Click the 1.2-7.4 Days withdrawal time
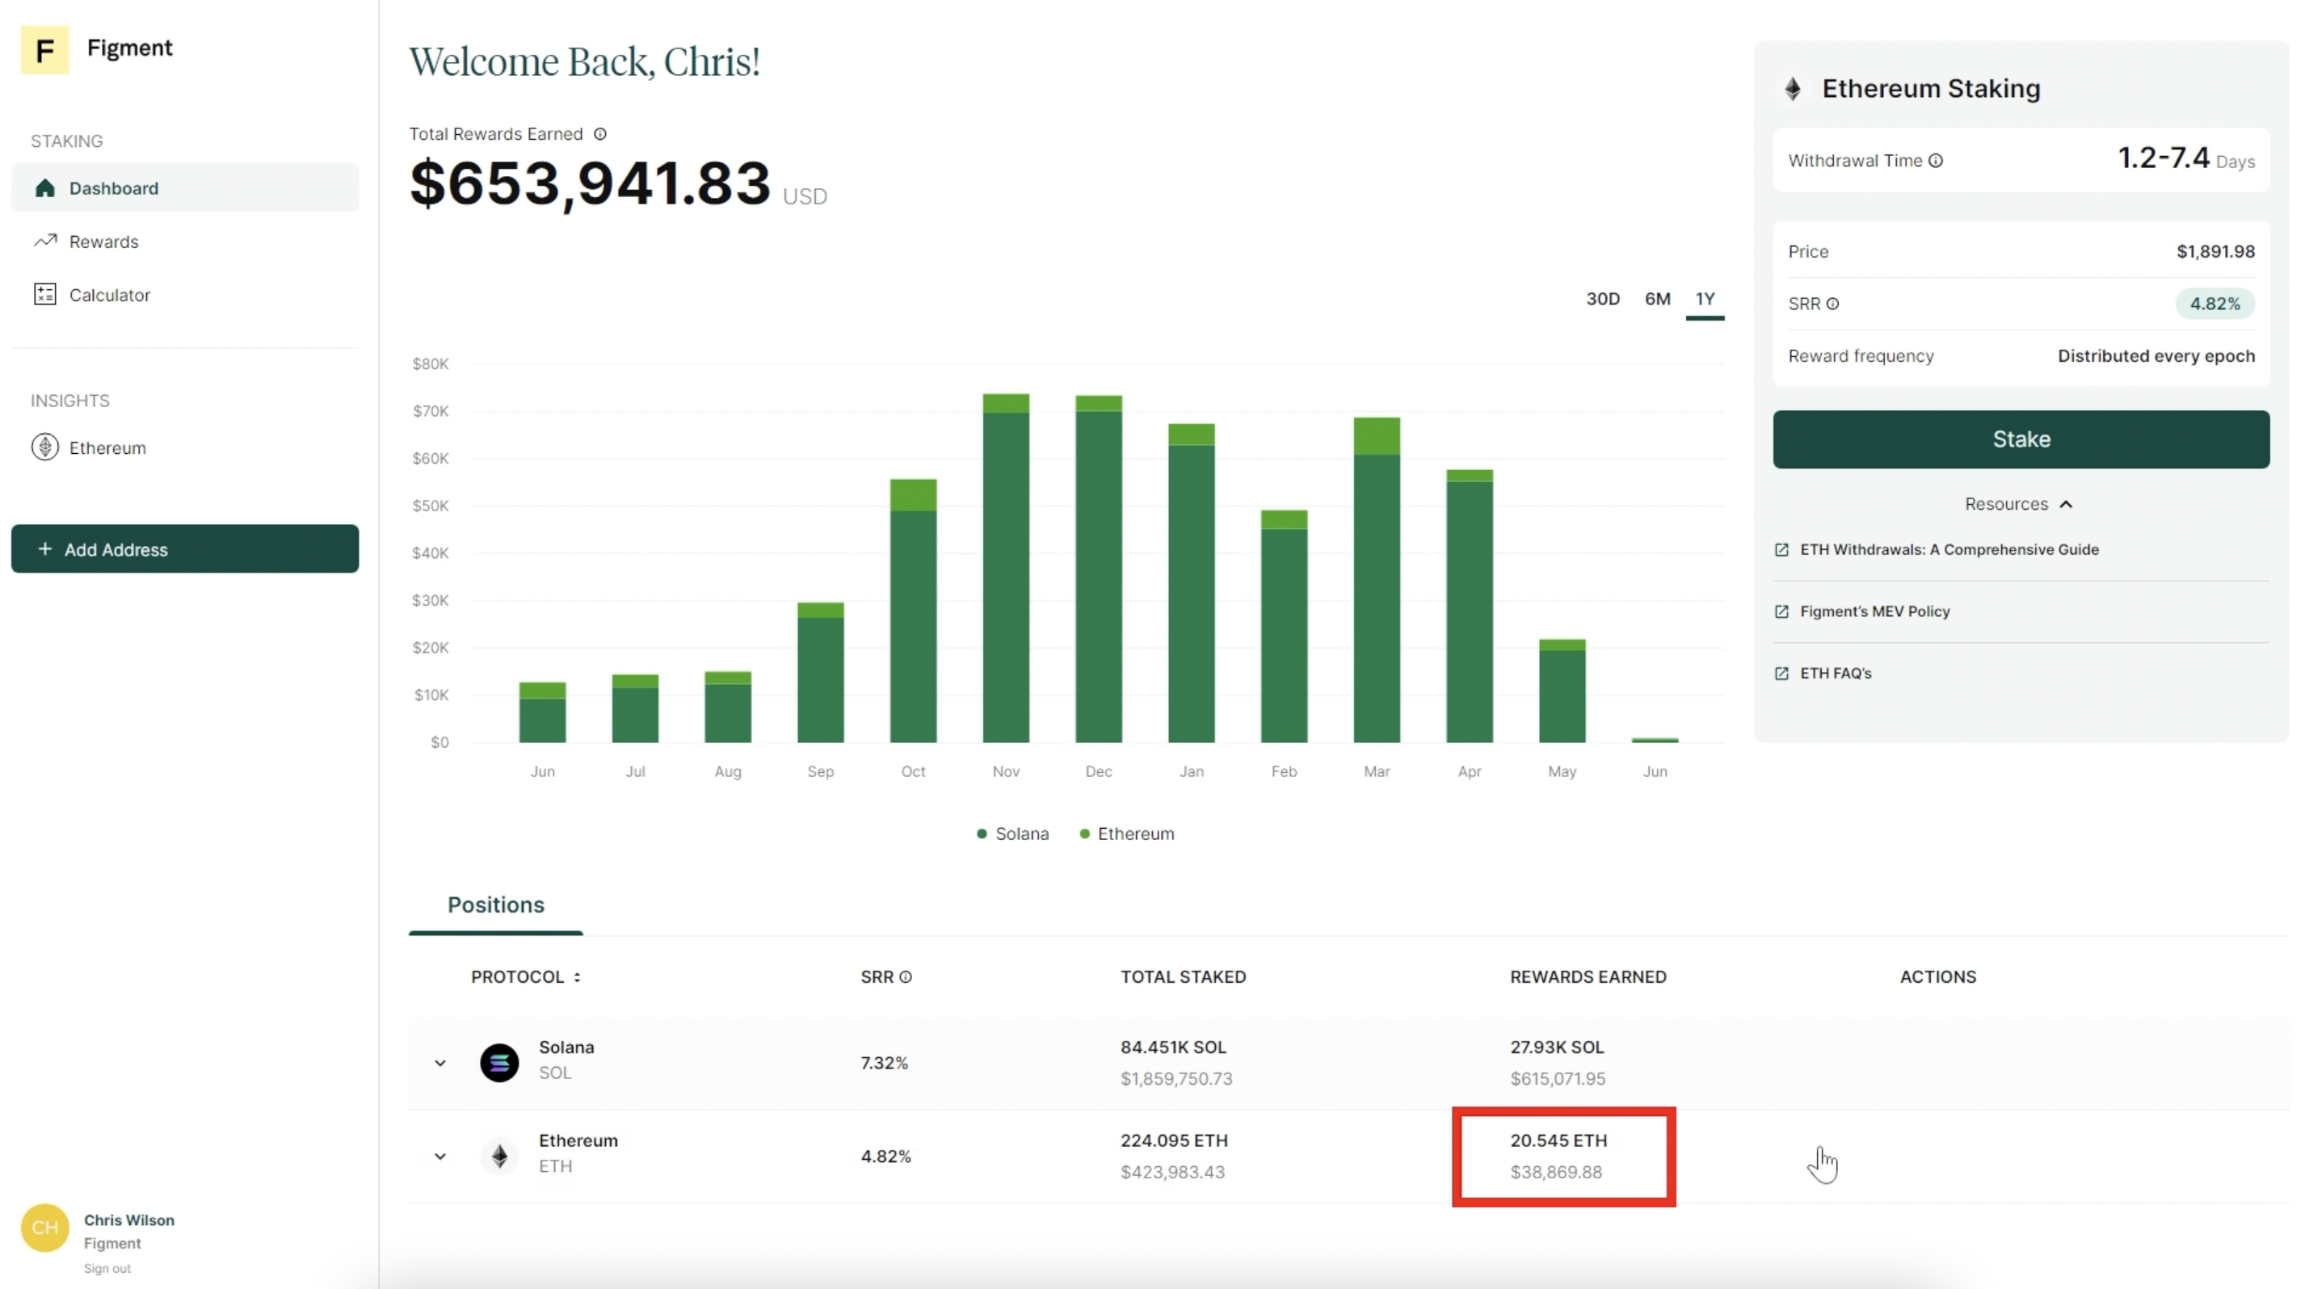The width and height of the screenshot is (2309, 1289). point(2185,159)
